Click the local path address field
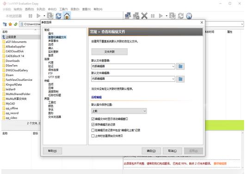This screenshot has width=245, height=174. [30, 24]
